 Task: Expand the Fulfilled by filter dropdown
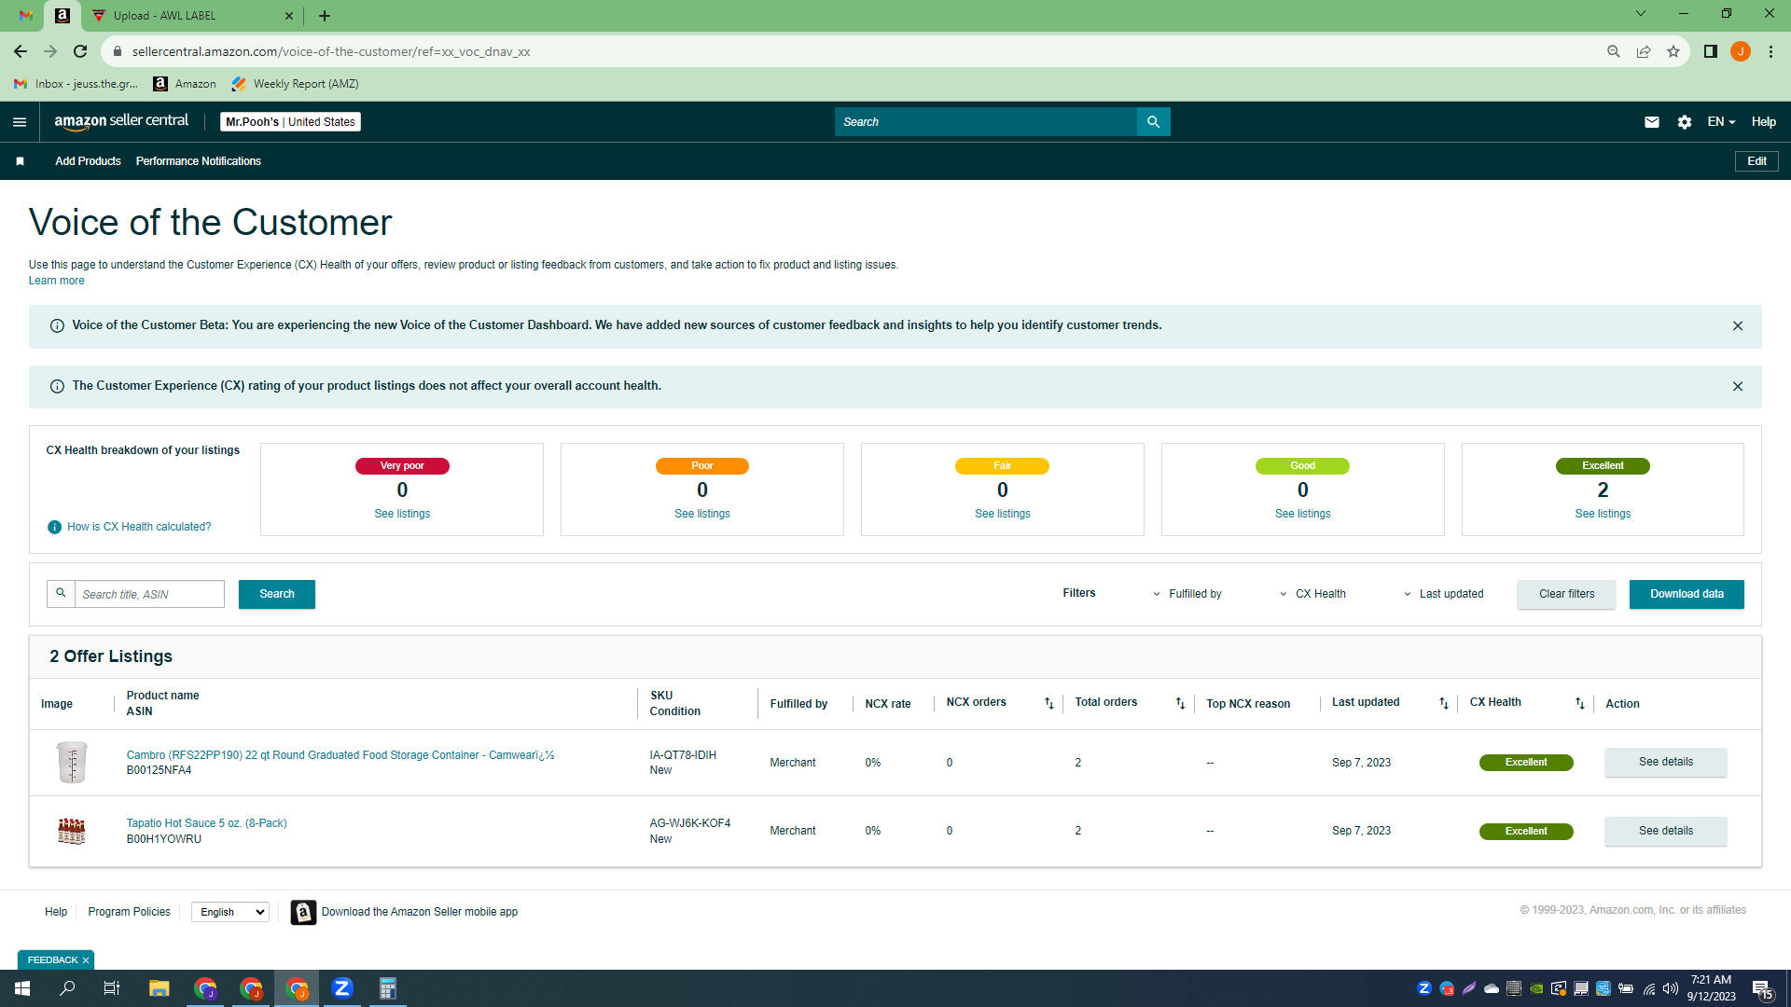pos(1187,595)
